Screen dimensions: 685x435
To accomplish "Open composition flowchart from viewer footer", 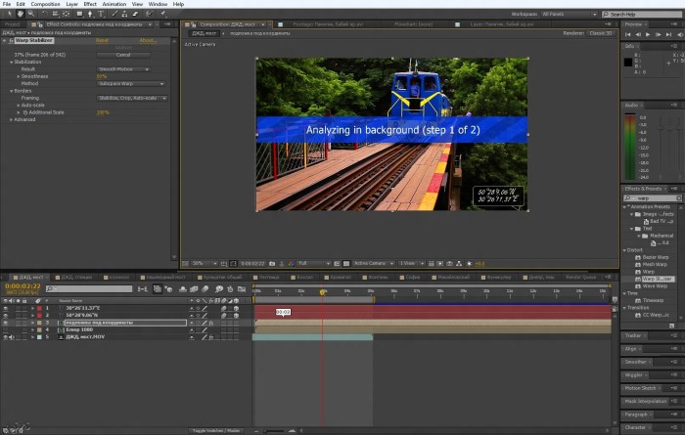I will (459, 264).
